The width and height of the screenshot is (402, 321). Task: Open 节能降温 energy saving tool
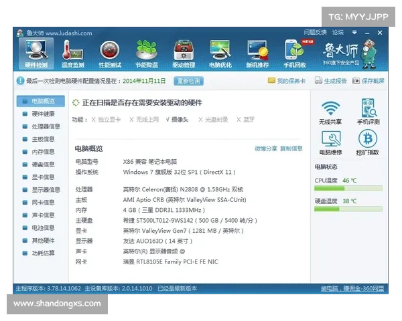147,53
